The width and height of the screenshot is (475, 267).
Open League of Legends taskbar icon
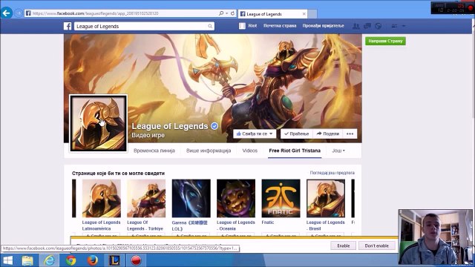tap(114, 260)
